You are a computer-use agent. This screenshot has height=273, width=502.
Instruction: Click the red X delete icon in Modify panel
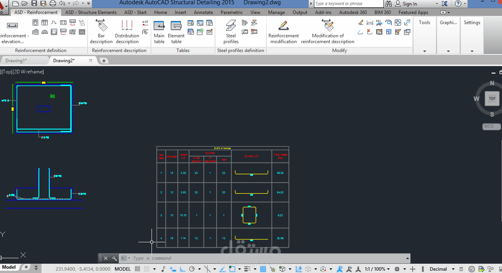click(x=370, y=32)
